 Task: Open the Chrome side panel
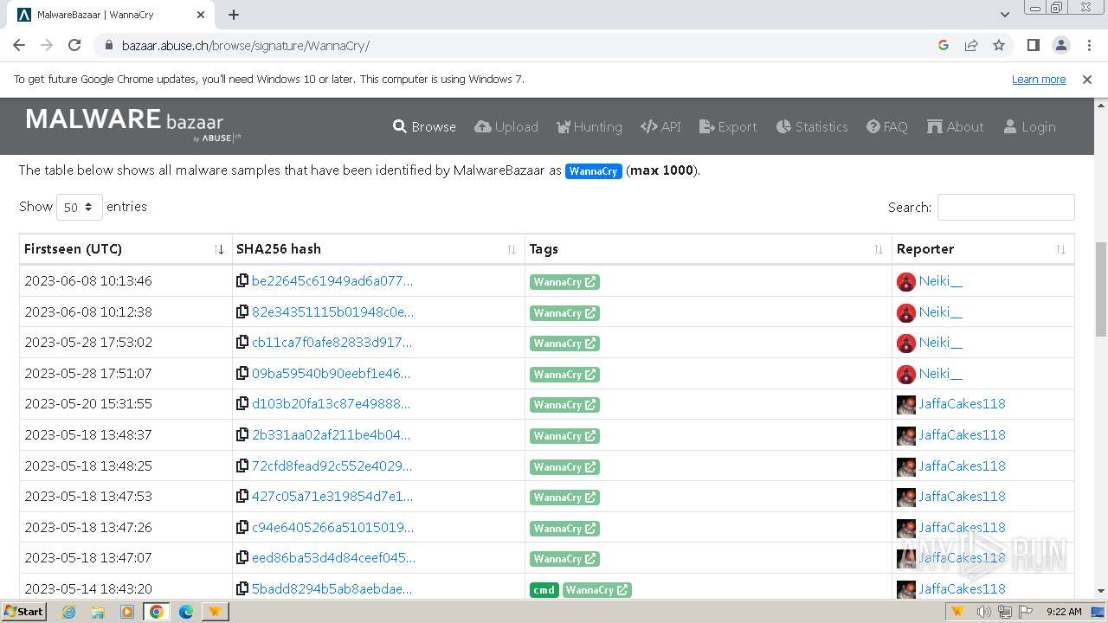(1033, 45)
